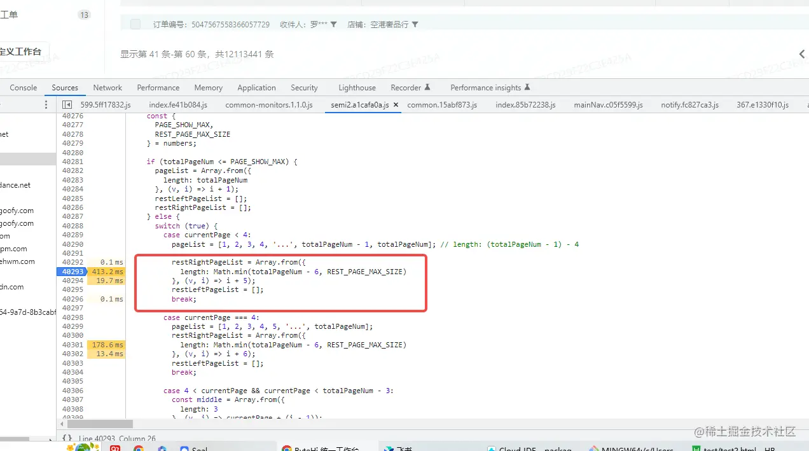Open the 367.e1330f10.js file tab
The image size is (809, 451).
[763, 105]
